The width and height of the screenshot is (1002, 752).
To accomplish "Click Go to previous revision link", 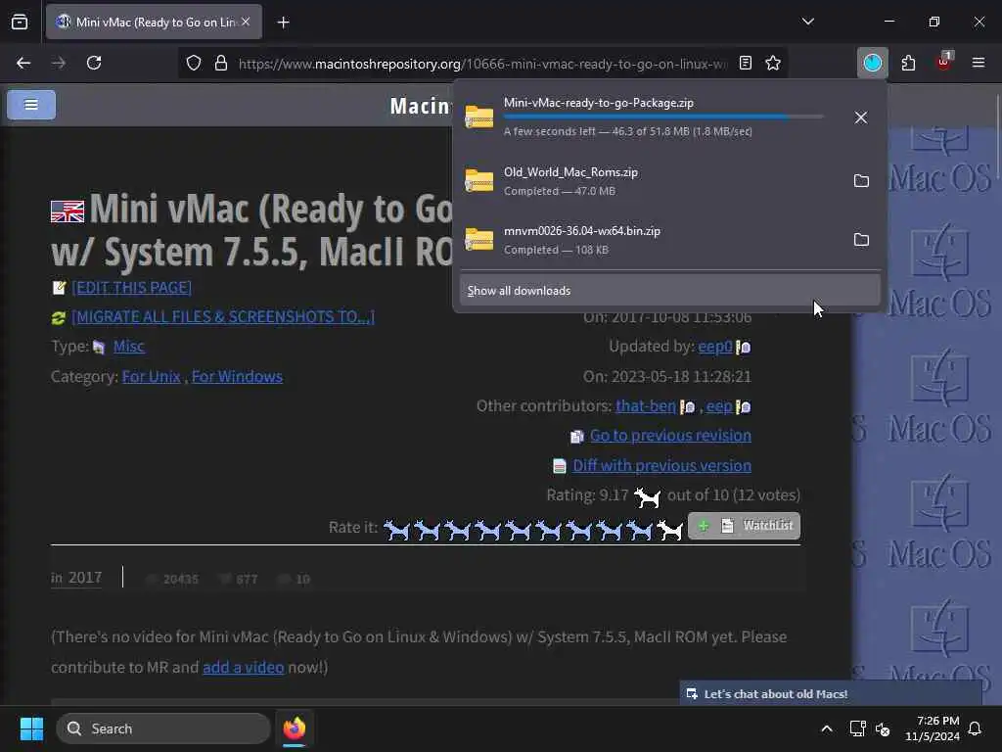I will [x=670, y=436].
